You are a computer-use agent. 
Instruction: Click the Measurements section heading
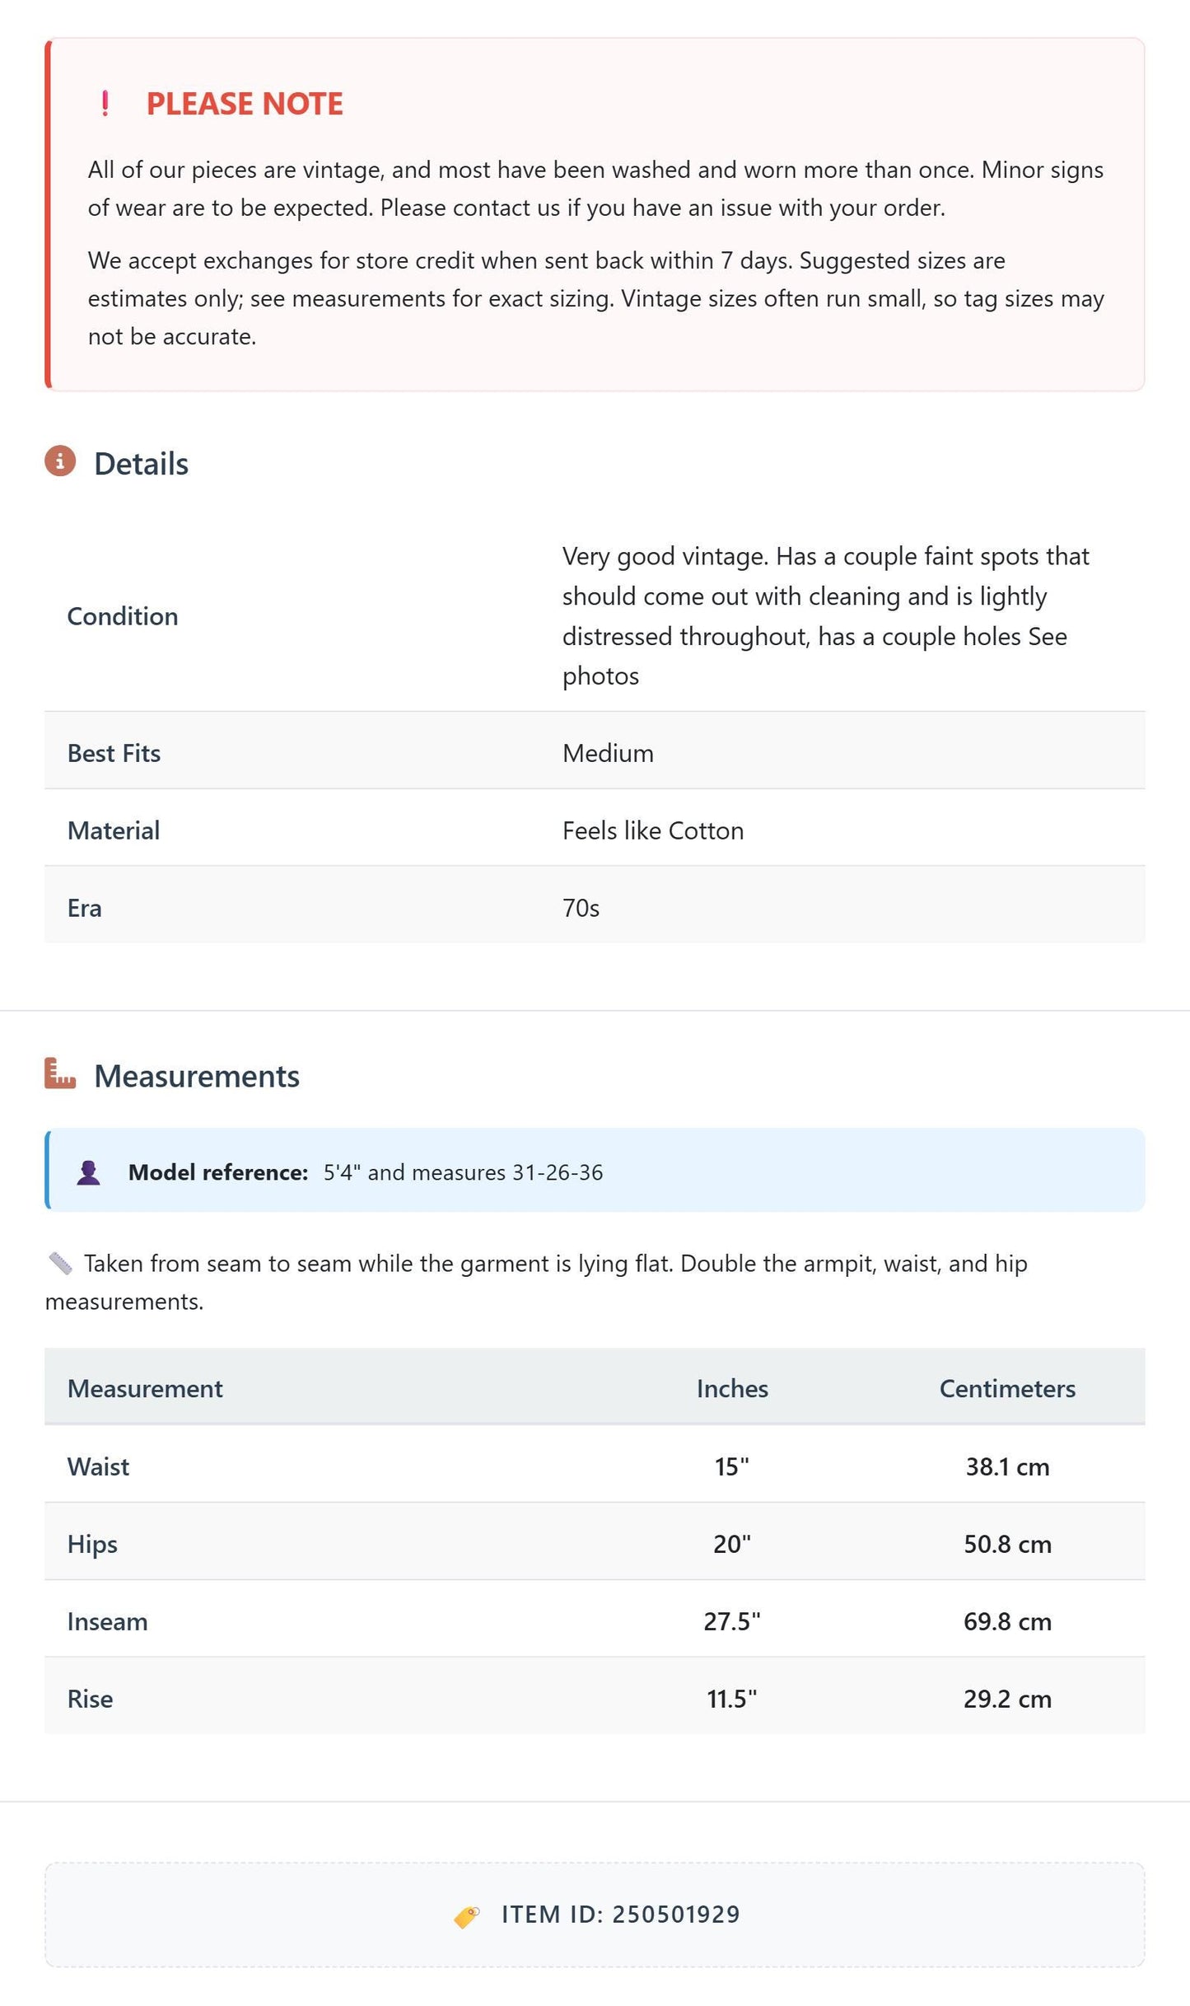click(x=197, y=1076)
